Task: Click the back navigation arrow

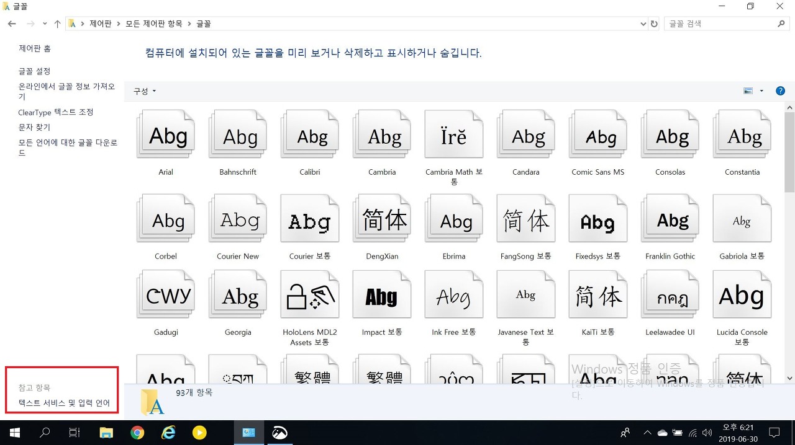Action: click(x=12, y=24)
